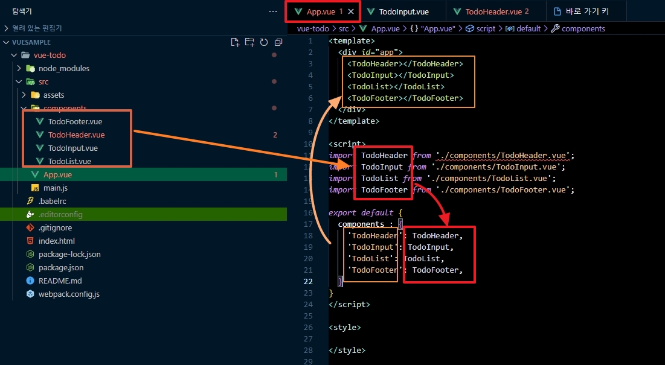
Task: Open TodoFooter.vue in the file tree
Action: pos(75,121)
